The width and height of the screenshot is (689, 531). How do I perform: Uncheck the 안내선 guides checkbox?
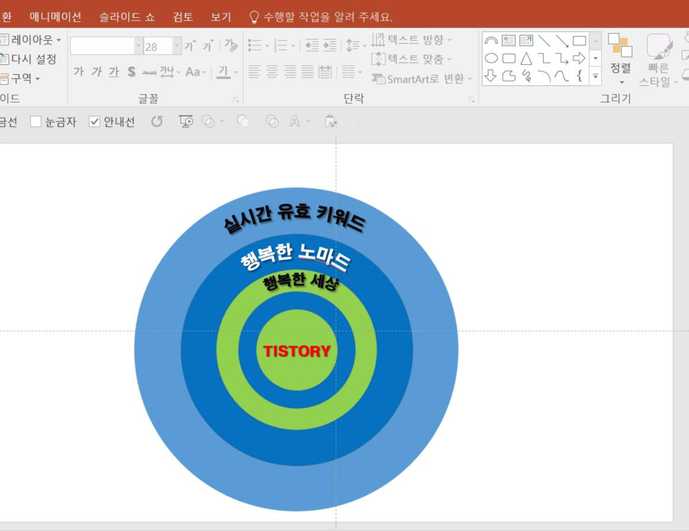point(95,121)
